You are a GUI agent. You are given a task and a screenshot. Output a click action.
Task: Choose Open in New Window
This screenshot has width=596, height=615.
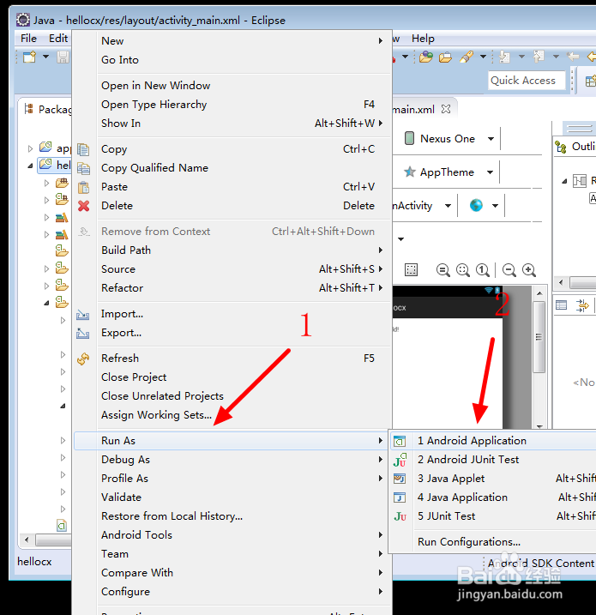tap(233, 86)
